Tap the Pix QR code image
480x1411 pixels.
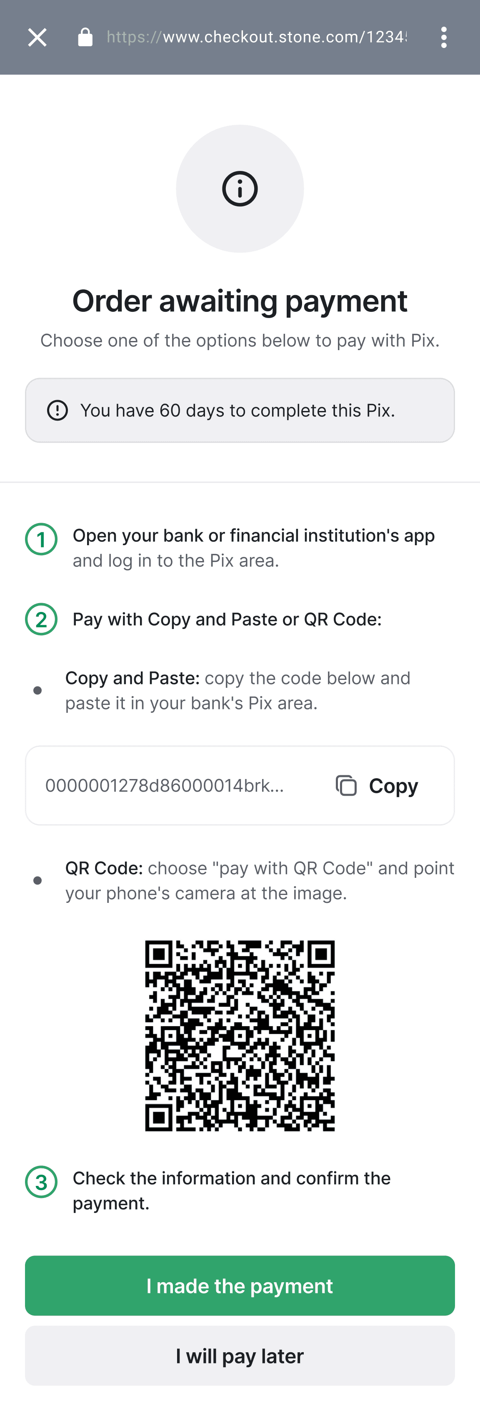tap(240, 1035)
